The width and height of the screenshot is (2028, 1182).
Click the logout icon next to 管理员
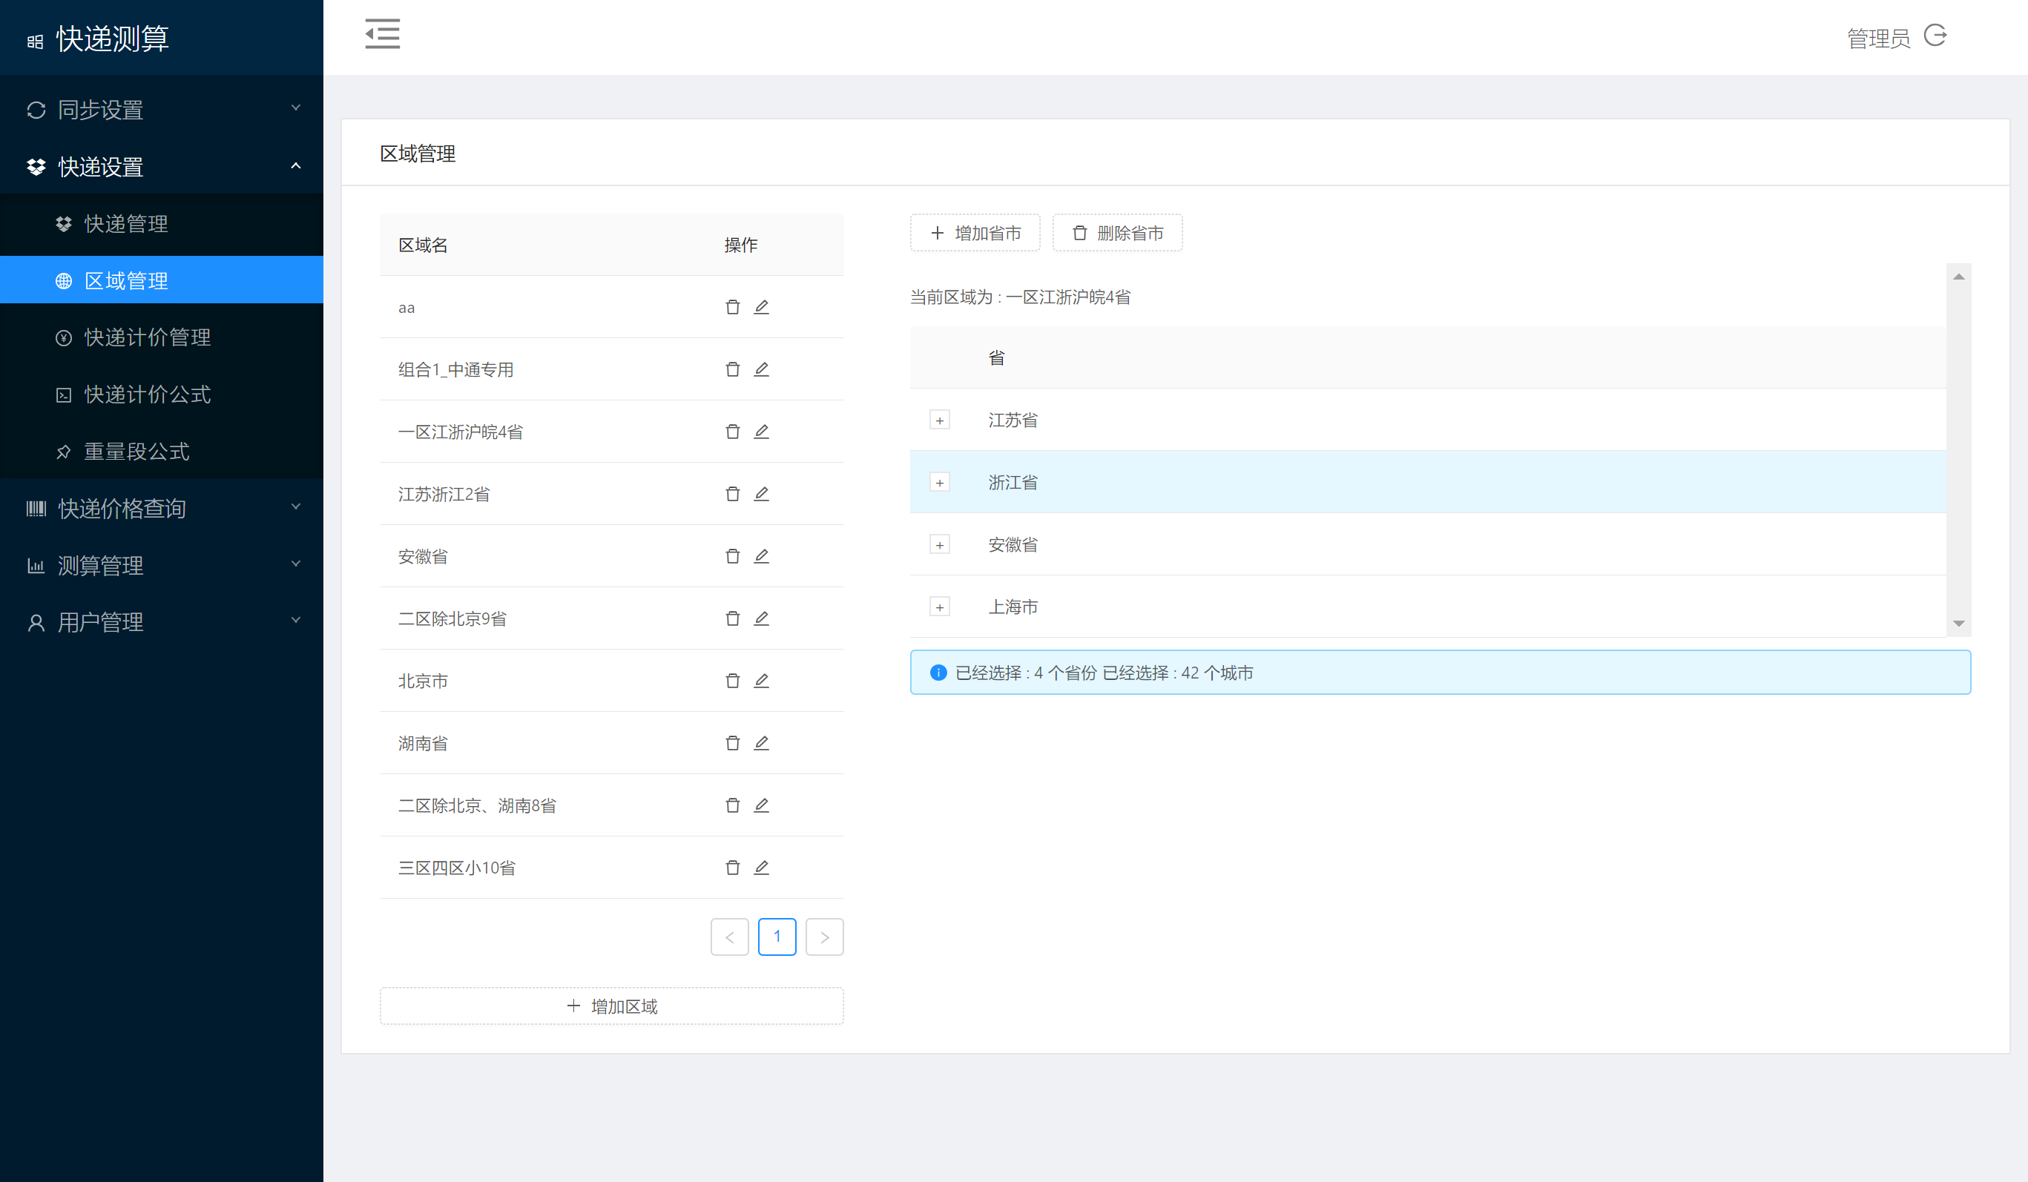[1935, 36]
